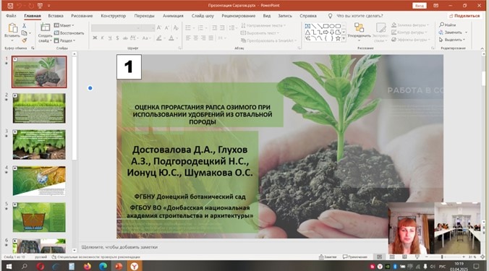Click the Cut scissors icon

24,25
